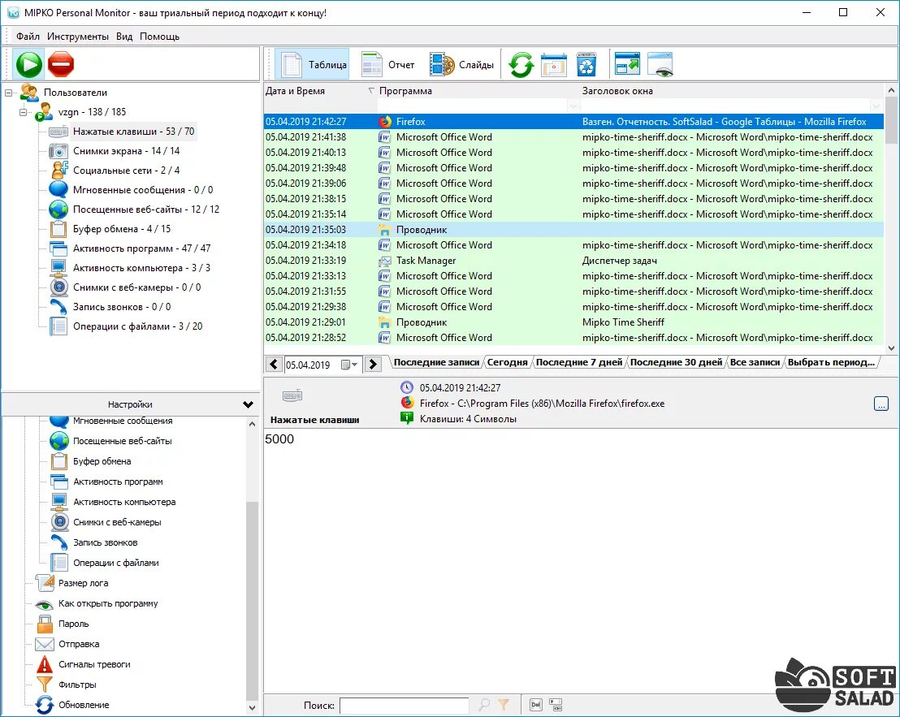
Task: Open Обновление settings
Action: click(83, 705)
